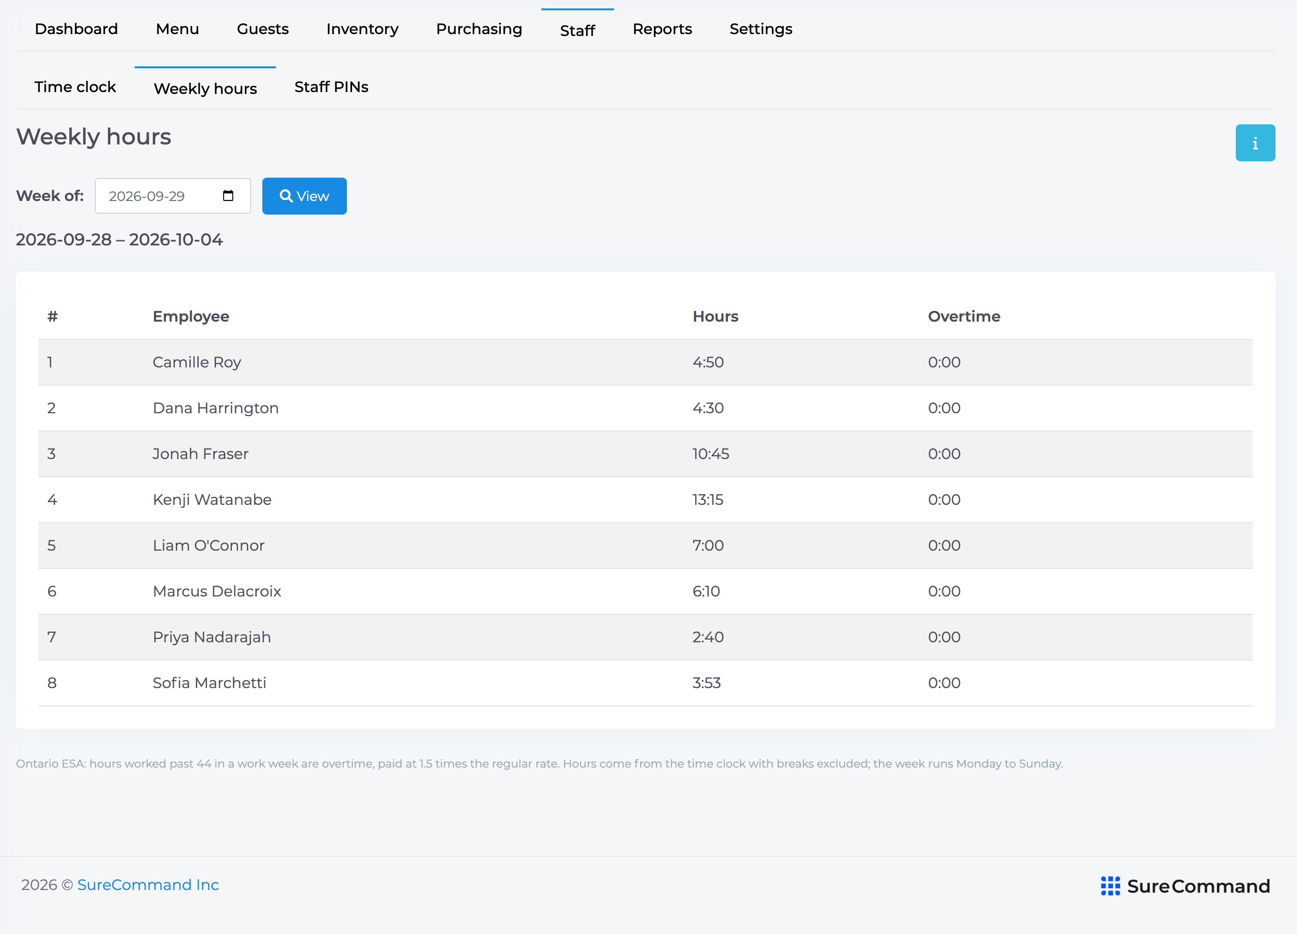
Task: Select Camille Roy in the table
Action: coord(197,362)
